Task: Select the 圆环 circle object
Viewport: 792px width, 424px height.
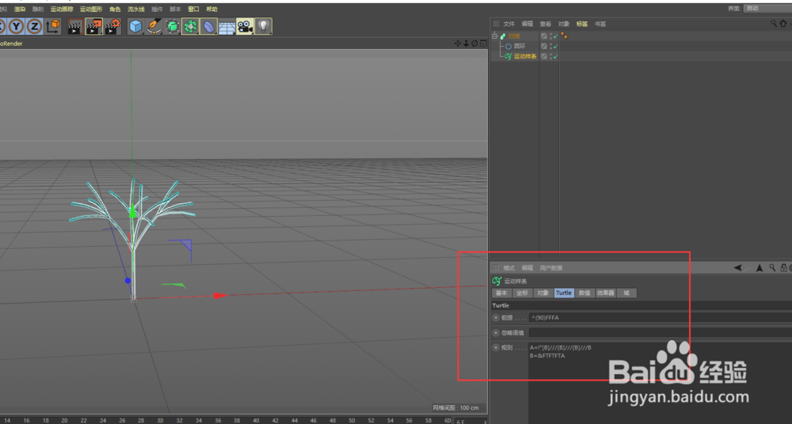Action: [x=520, y=46]
